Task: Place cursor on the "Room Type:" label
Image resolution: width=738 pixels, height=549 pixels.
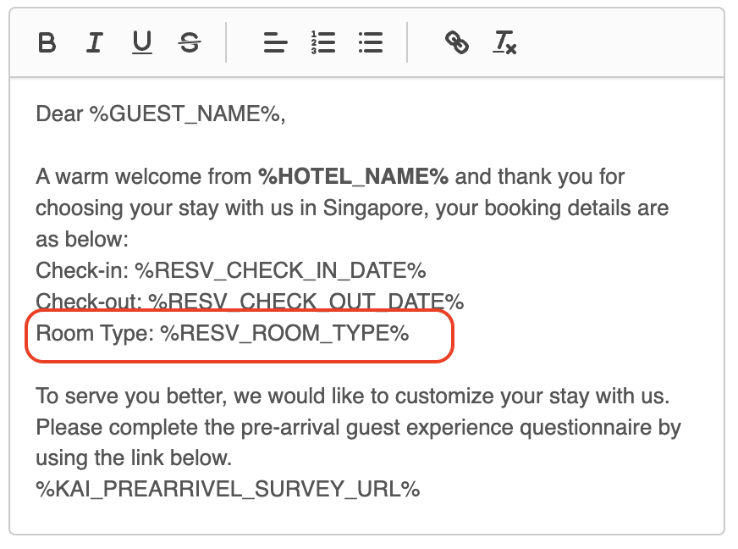Action: 93,334
